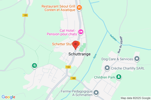Click the Cat Hotel - Pension pour chats label
151x100 pixels.
(62, 32)
